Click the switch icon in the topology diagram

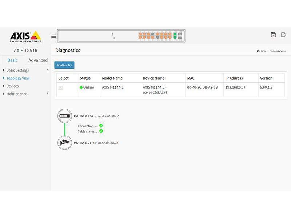[64, 116]
